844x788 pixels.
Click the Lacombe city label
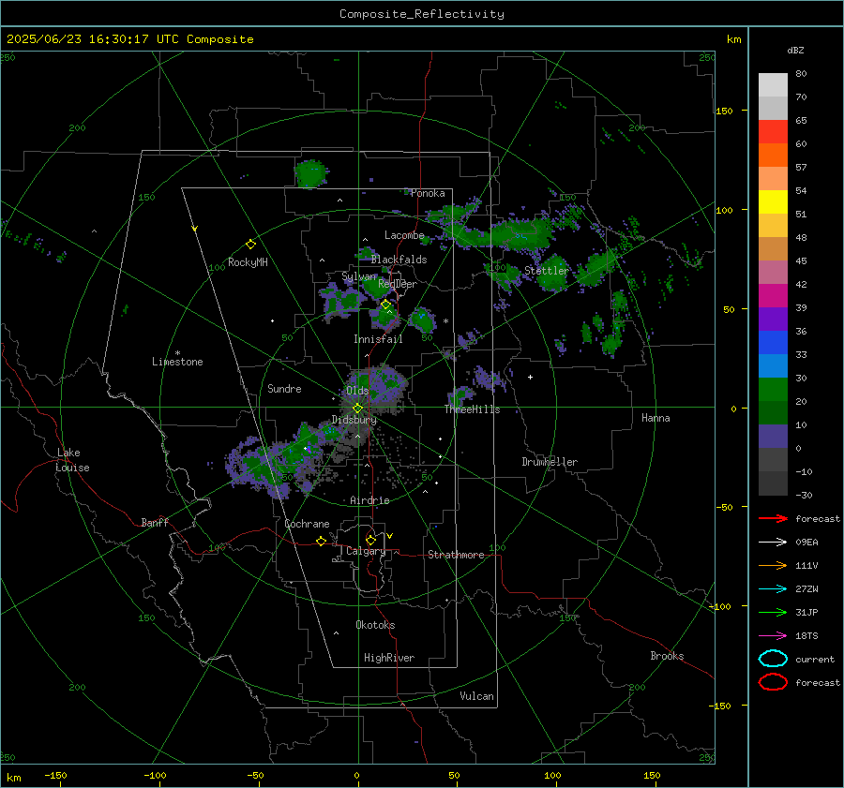click(404, 235)
